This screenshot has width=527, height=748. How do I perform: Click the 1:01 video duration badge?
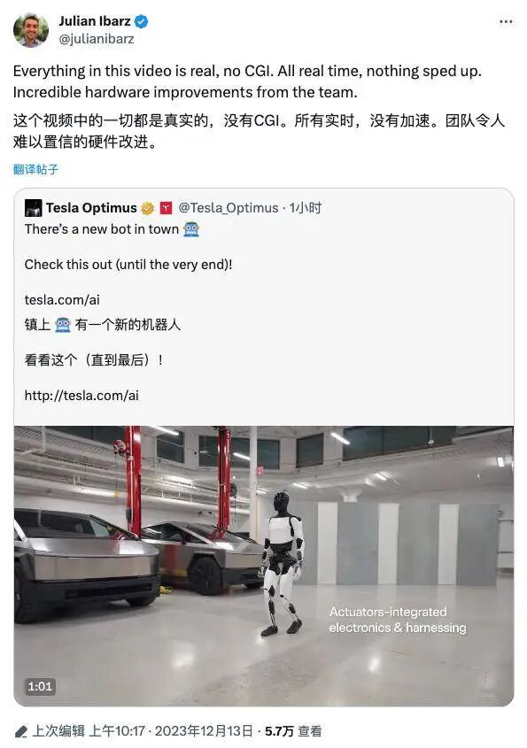click(40, 686)
